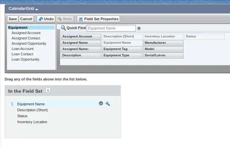Click the Undo arrow icon

[41, 19]
